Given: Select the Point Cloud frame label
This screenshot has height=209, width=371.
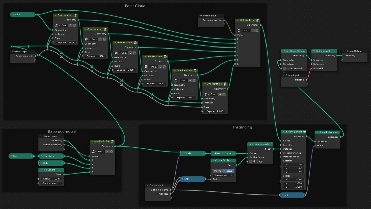Looking at the screenshot, I should [135, 6].
